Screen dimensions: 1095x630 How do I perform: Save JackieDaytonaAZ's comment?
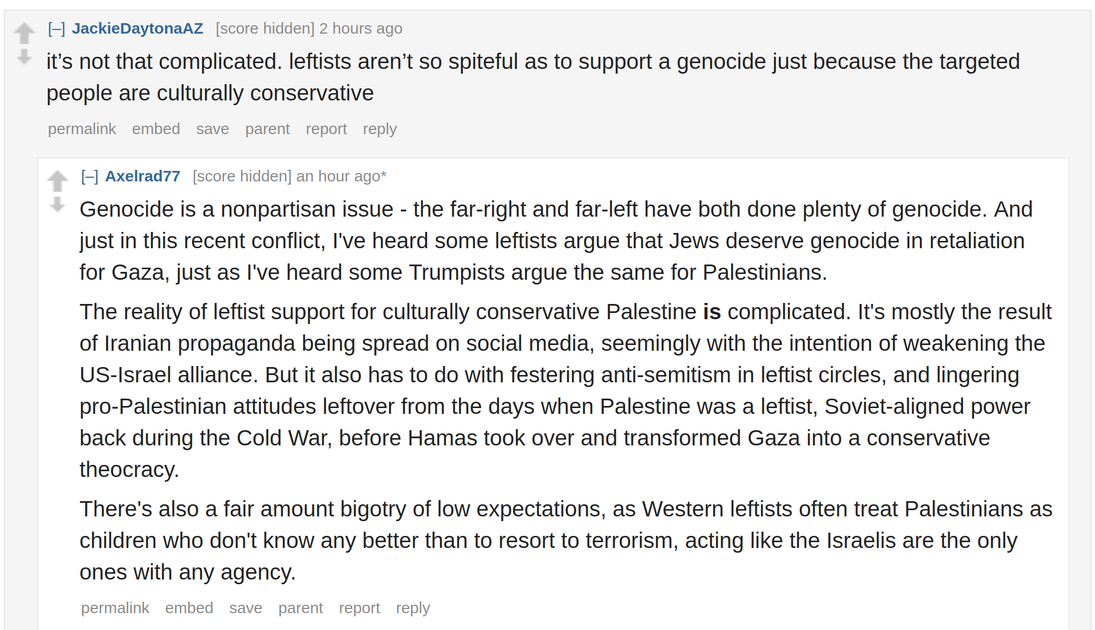click(x=212, y=129)
